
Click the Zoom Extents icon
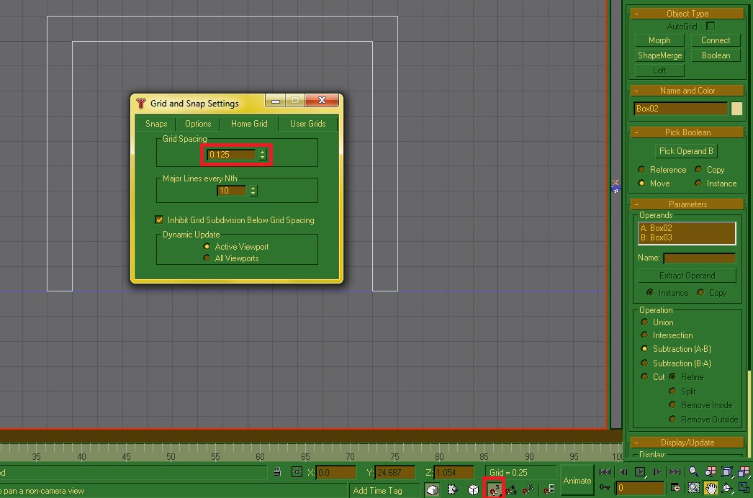tap(727, 472)
